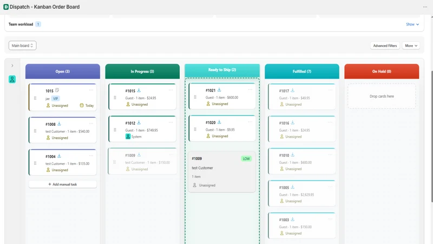Click Unassigned on order #1021
Screen dimensions: 433x244
(x=217, y=104)
